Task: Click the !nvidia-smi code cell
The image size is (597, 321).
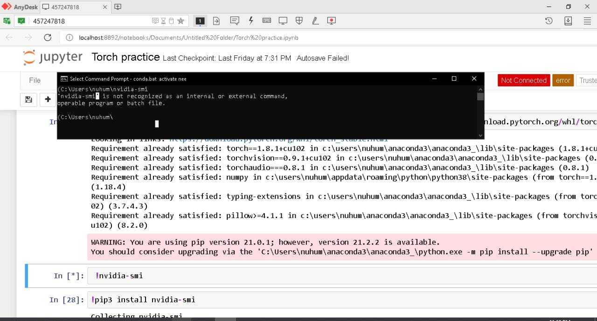Action: pos(342,276)
